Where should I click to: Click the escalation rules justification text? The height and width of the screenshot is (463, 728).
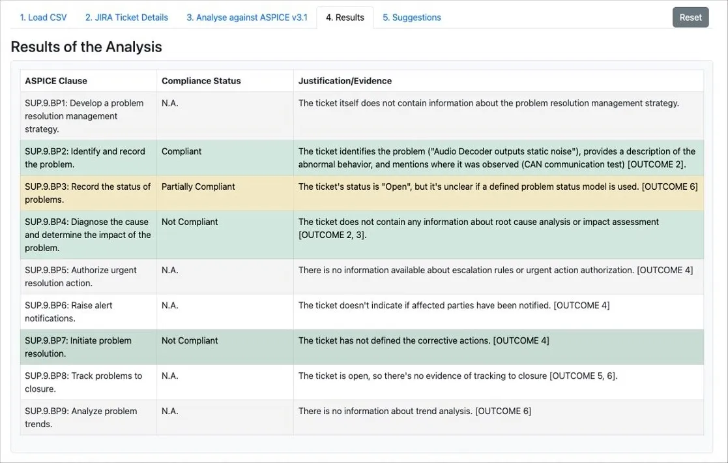point(495,270)
